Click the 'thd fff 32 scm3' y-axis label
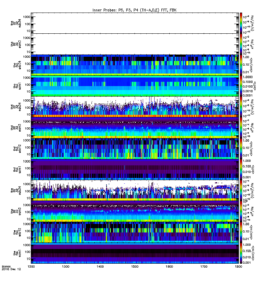269x287 pixels. [16, 128]
